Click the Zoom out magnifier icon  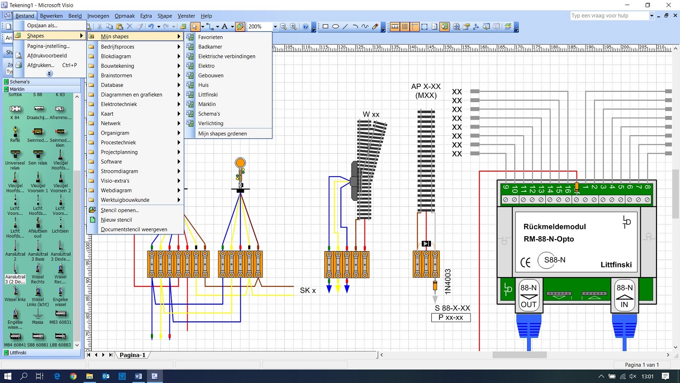(x=283, y=26)
